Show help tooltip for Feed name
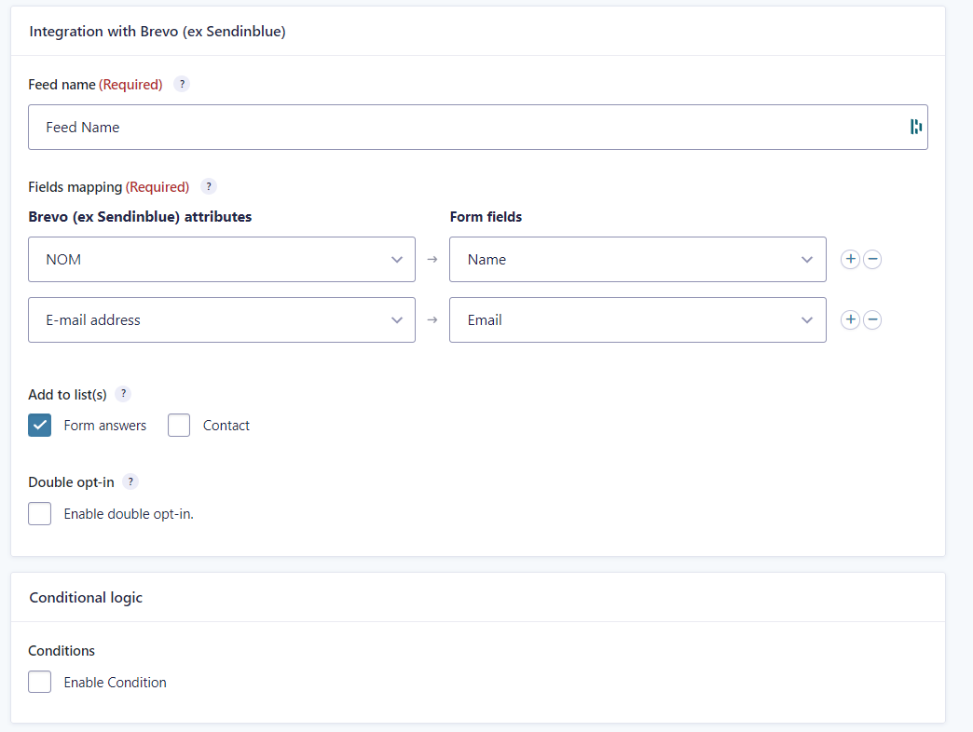This screenshot has height=732, width=973. click(182, 84)
